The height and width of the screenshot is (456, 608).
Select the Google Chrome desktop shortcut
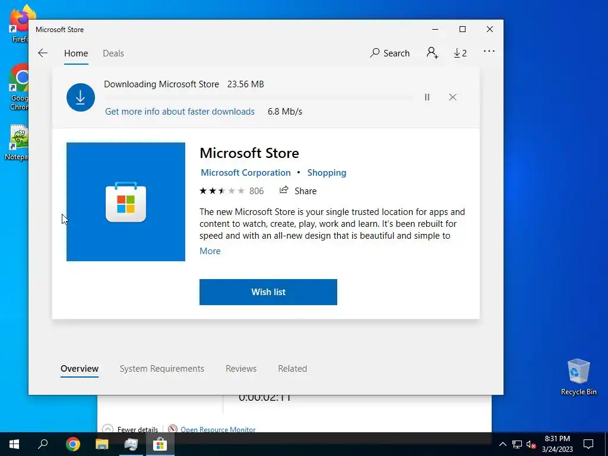18,87
